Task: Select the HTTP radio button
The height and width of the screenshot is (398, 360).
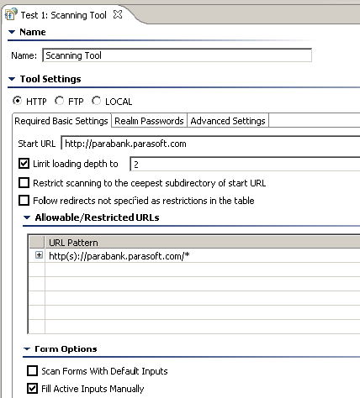Action: 17,101
